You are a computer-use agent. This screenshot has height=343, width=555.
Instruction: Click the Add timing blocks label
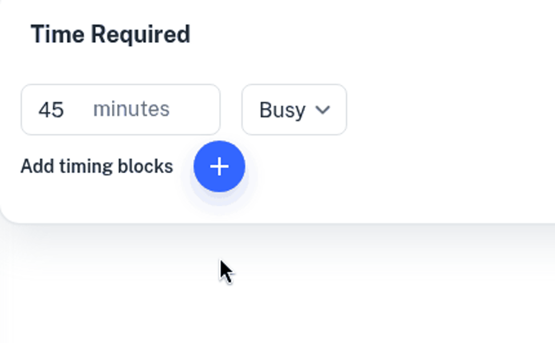click(97, 167)
